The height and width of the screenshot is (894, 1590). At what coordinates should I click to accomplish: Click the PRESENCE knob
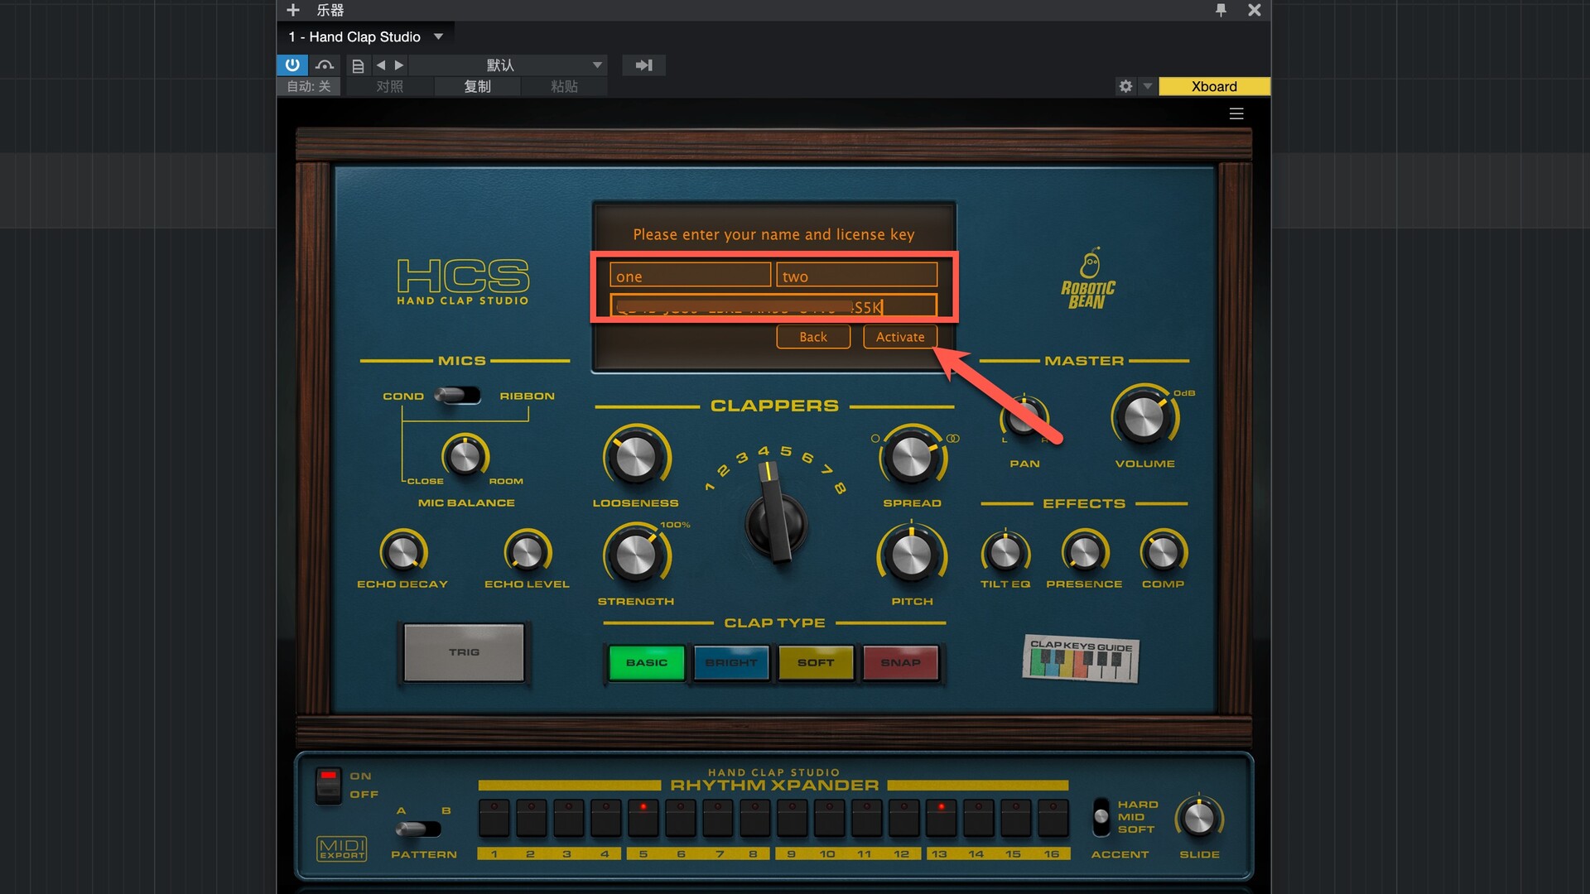click(x=1085, y=552)
